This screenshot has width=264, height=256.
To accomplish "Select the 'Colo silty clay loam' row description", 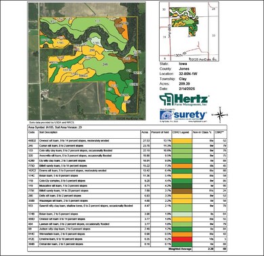I will tap(76, 150).
